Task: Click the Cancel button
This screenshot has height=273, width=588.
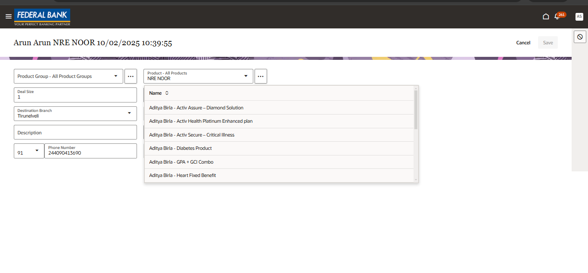Action: tap(523, 43)
